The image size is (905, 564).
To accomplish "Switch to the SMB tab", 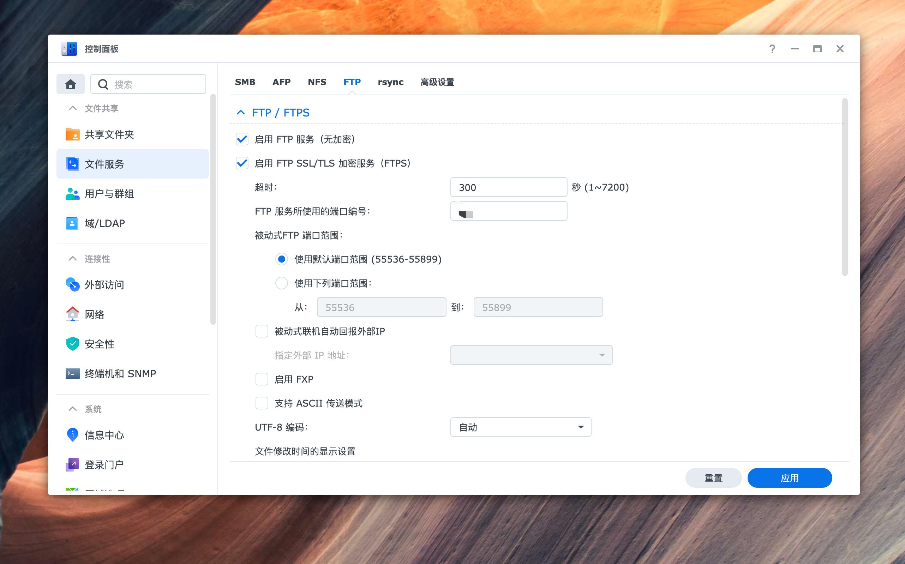I will [245, 82].
